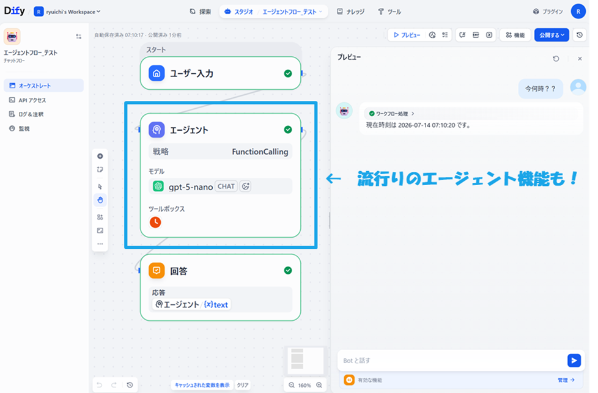Send the chat message
This screenshot has height=393, width=598.
574,360
